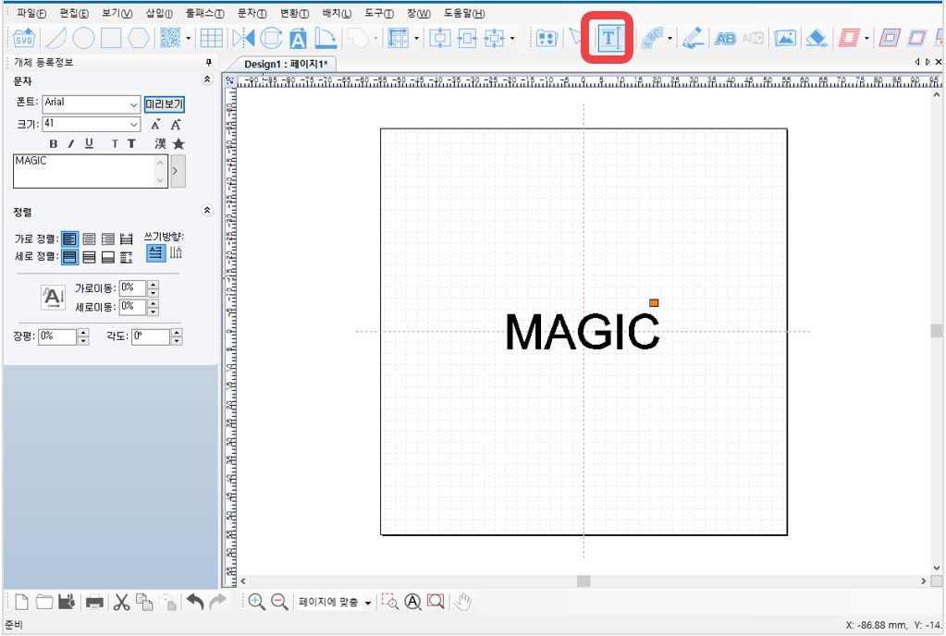The image size is (946, 636).
Task: Toggle underline text formatting
Action: pos(89,143)
